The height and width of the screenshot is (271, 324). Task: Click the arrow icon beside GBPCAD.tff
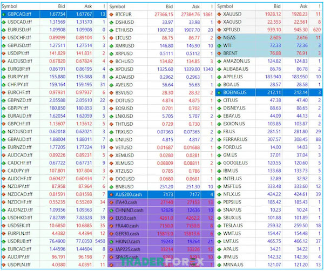(4, 15)
